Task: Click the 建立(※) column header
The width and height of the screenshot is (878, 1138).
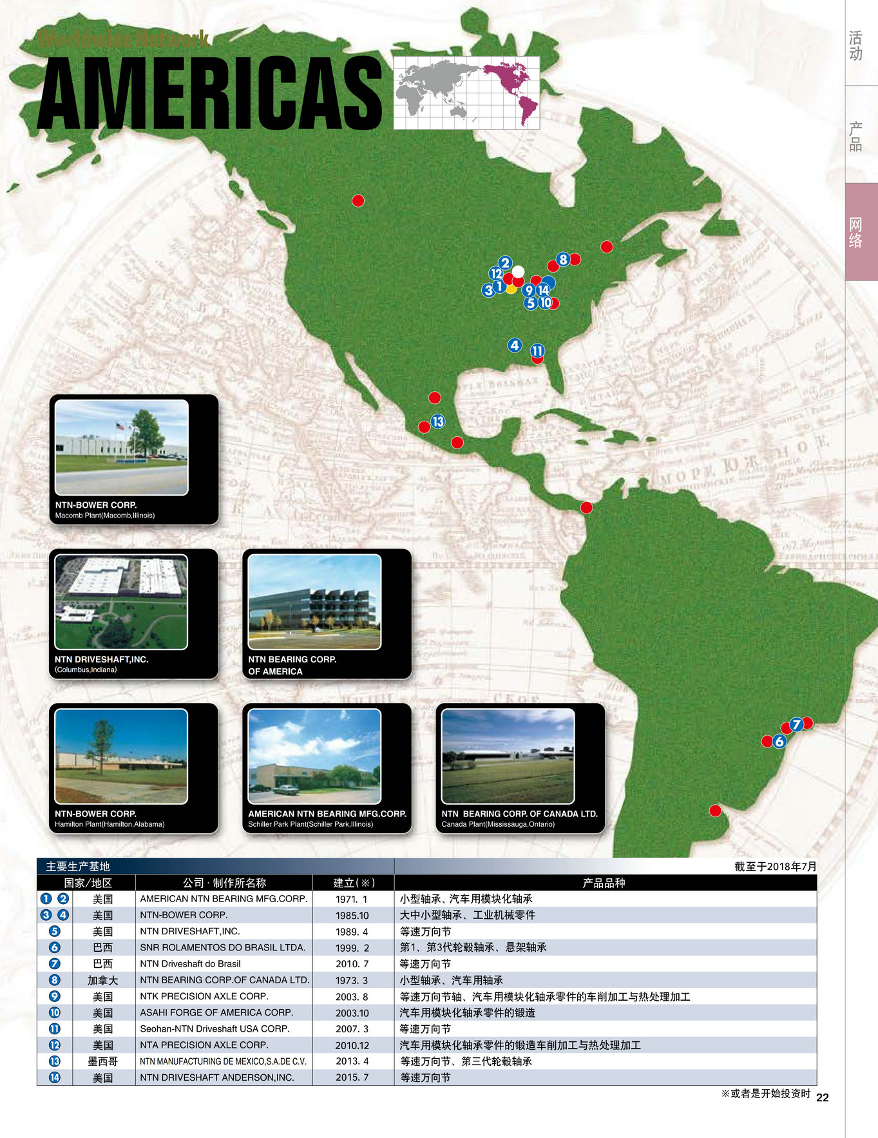Action: [x=354, y=883]
